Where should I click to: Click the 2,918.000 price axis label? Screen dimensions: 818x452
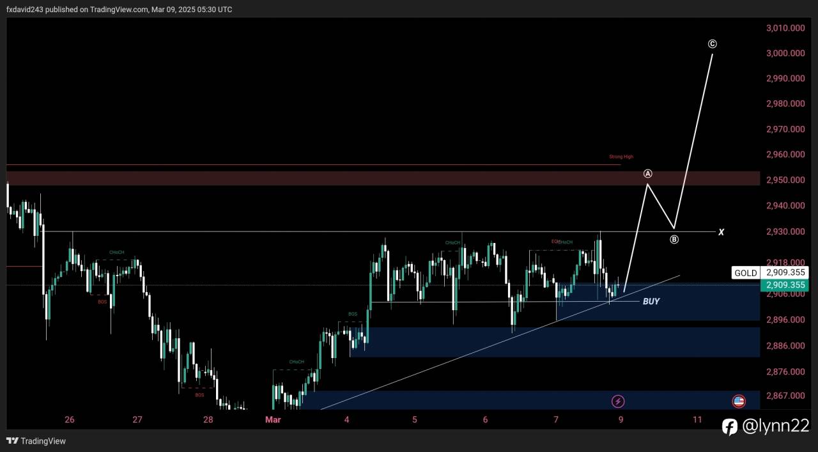pyautogui.click(x=785, y=262)
